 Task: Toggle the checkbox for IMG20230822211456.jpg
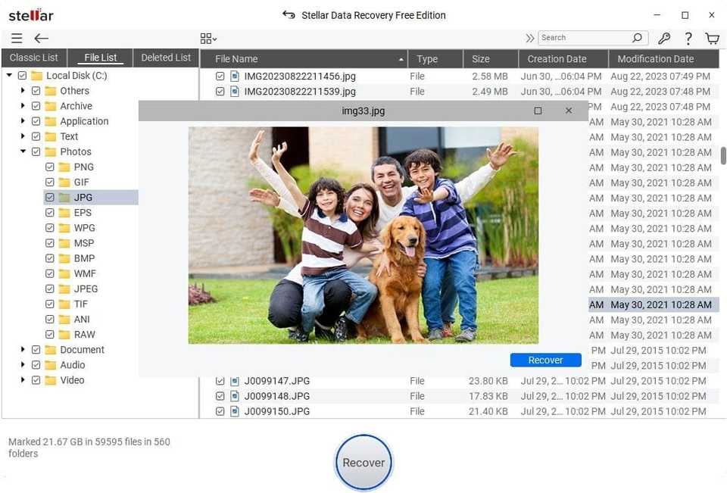click(x=220, y=76)
